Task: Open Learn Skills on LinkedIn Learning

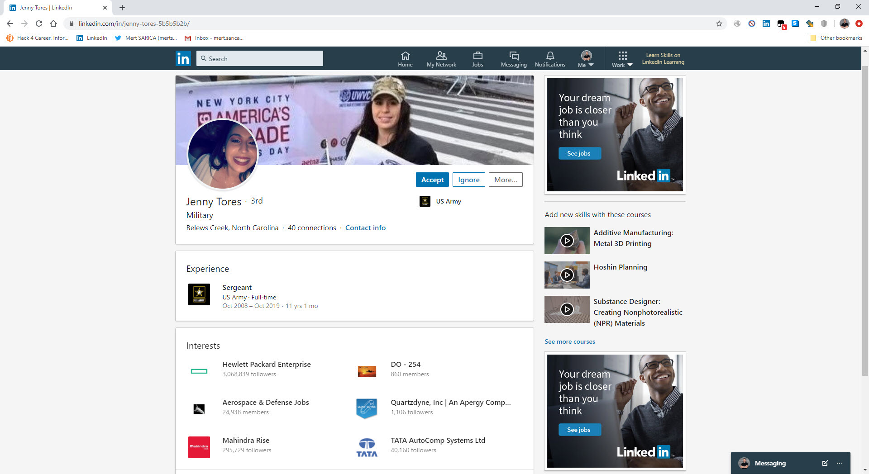Action: coord(663,58)
